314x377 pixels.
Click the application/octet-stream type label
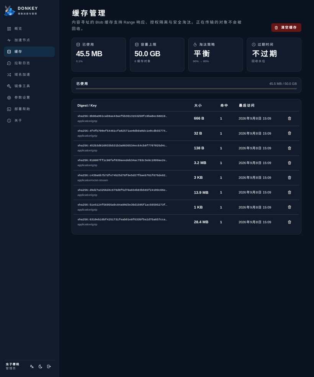pos(93,180)
